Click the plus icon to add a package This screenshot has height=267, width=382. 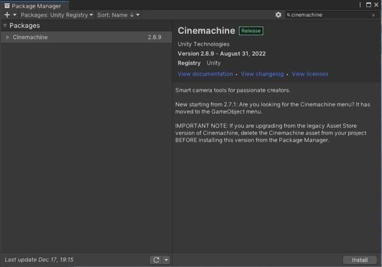[x=7, y=15]
